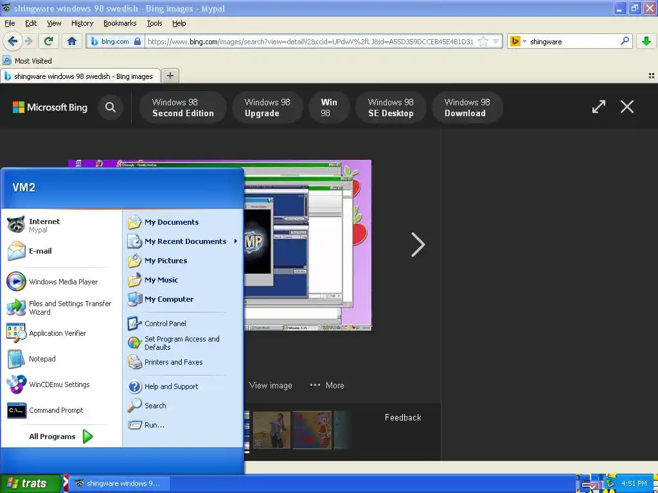Open Files and Settings Transfer Wizard
Screen dimensions: 658x493
click(x=61, y=307)
